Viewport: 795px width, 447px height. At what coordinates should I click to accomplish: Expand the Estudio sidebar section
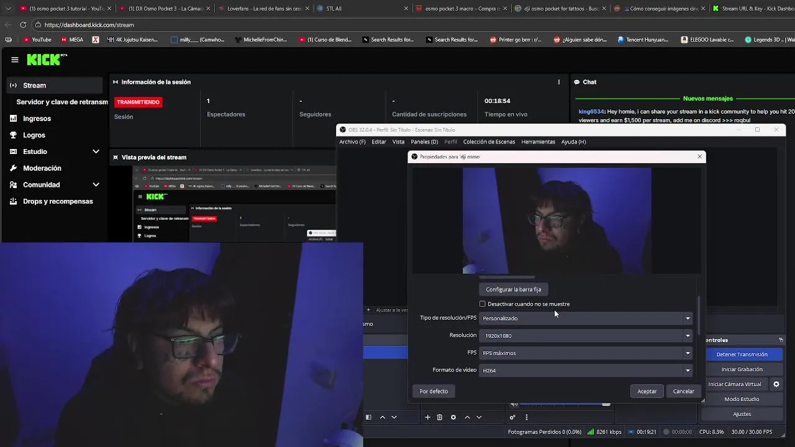point(96,151)
